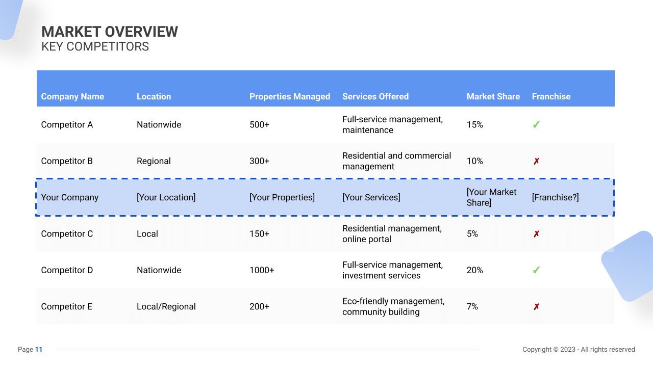Select the Franchise column header
The width and height of the screenshot is (653, 367).
coord(551,96)
